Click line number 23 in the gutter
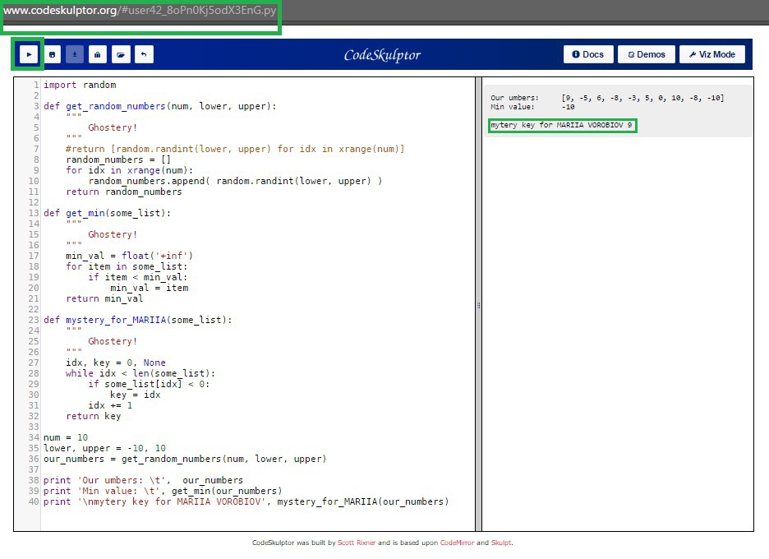 tap(33, 320)
